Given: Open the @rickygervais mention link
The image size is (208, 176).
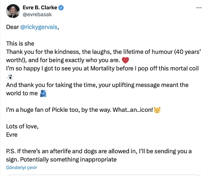Looking at the screenshot, I should (x=39, y=27).
